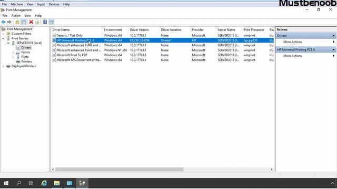Toggle Show/Hide Action Pane toolbar icon

coord(52,22)
